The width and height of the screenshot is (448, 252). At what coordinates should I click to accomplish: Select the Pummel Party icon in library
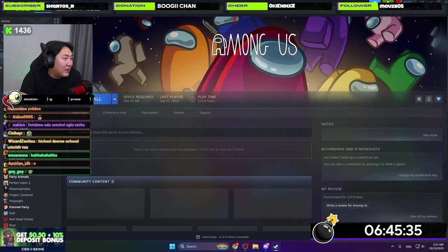[6, 207]
